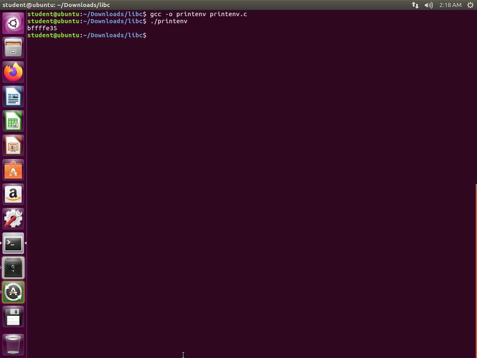Viewport: 477px width, 358px height.
Task: Open the sound volume indicator menu
Action: click(x=429, y=5)
